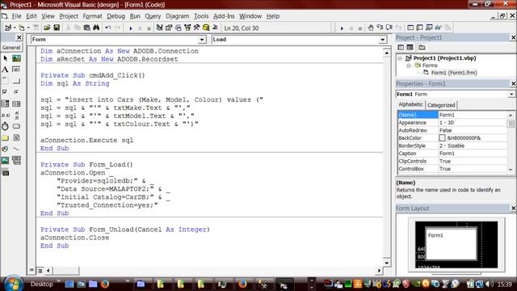
Task: Close the Properties - Form1 panel
Action: coord(514,84)
